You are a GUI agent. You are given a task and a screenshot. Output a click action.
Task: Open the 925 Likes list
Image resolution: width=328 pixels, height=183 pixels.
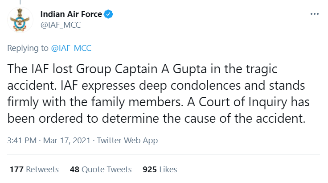pyautogui.click(x=160, y=170)
